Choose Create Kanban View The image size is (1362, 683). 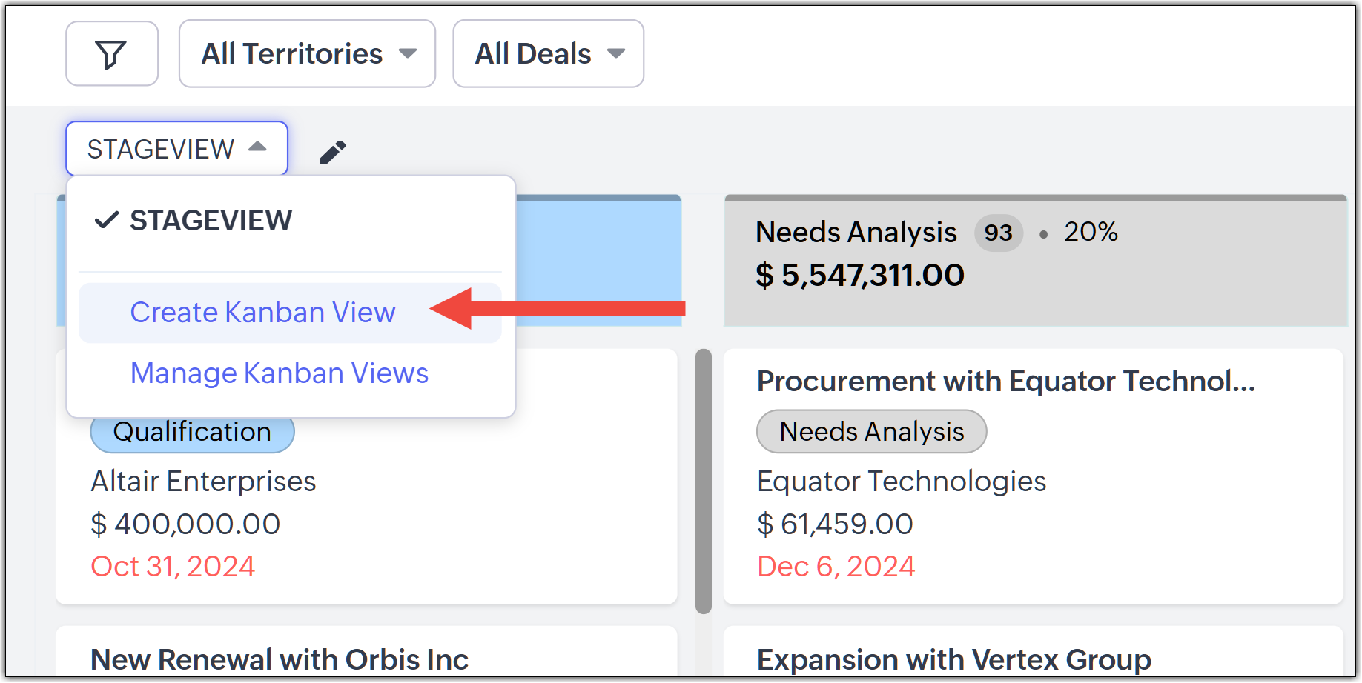coord(262,313)
